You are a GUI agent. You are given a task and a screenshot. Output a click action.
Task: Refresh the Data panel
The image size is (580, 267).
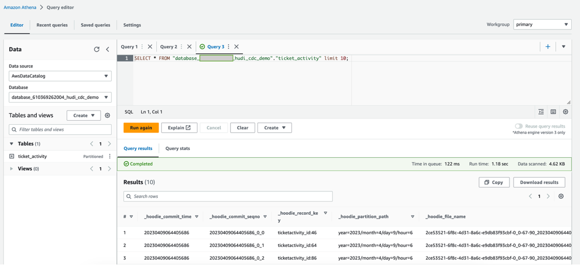tap(96, 49)
